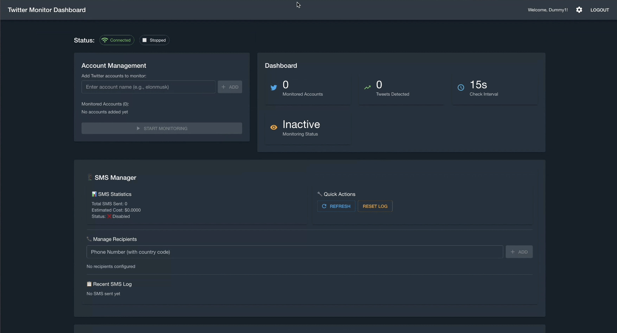The width and height of the screenshot is (617, 333).
Task: Click the 'Inactive' monitoring status text
Action: (301, 124)
